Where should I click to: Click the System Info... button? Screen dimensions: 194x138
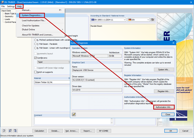[x=164, y=70]
